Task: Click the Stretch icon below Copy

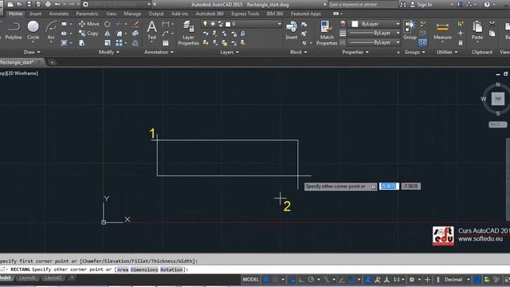Action: [x=82, y=42]
